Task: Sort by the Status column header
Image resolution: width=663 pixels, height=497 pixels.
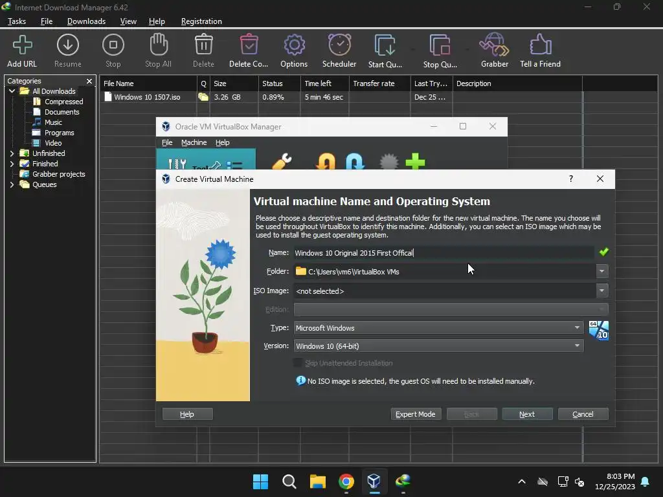Action: click(x=280, y=83)
